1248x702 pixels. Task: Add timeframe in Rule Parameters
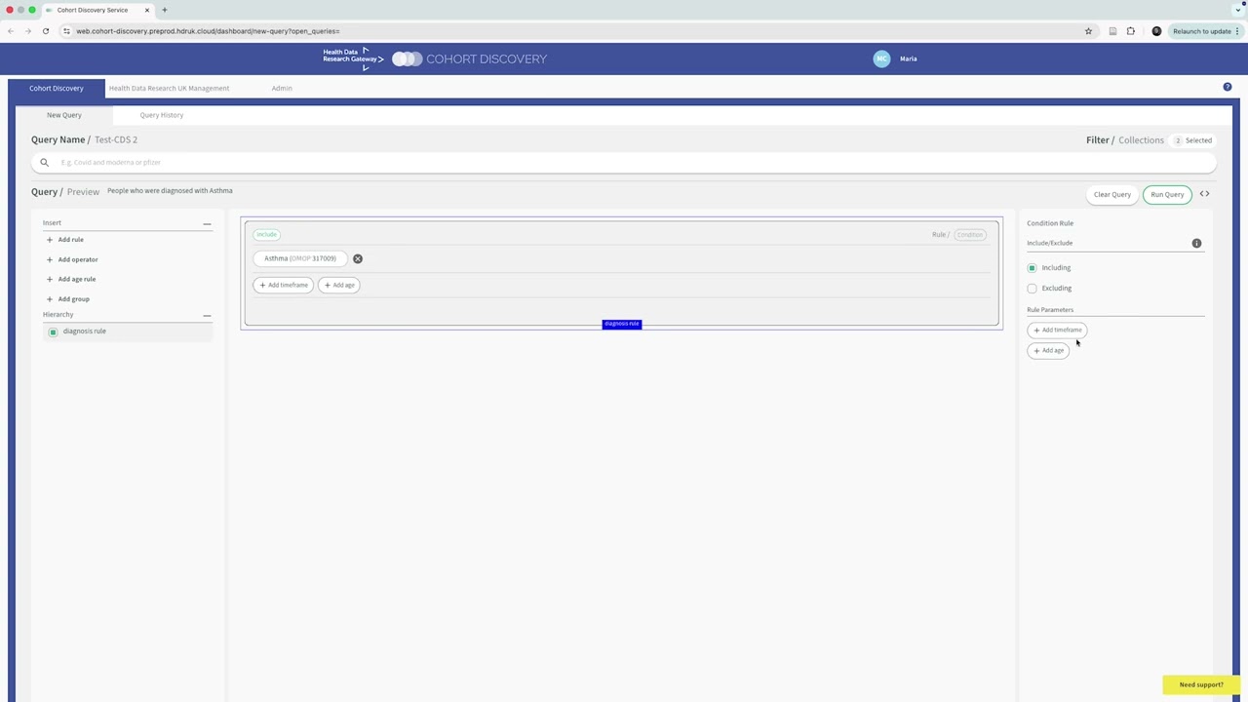click(1058, 330)
